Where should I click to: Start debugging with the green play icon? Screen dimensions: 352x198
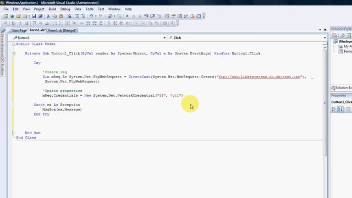pos(127,16)
